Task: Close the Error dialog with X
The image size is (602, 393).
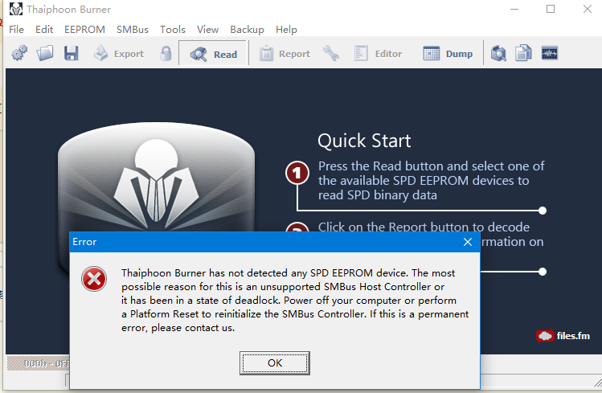Action: (468, 242)
